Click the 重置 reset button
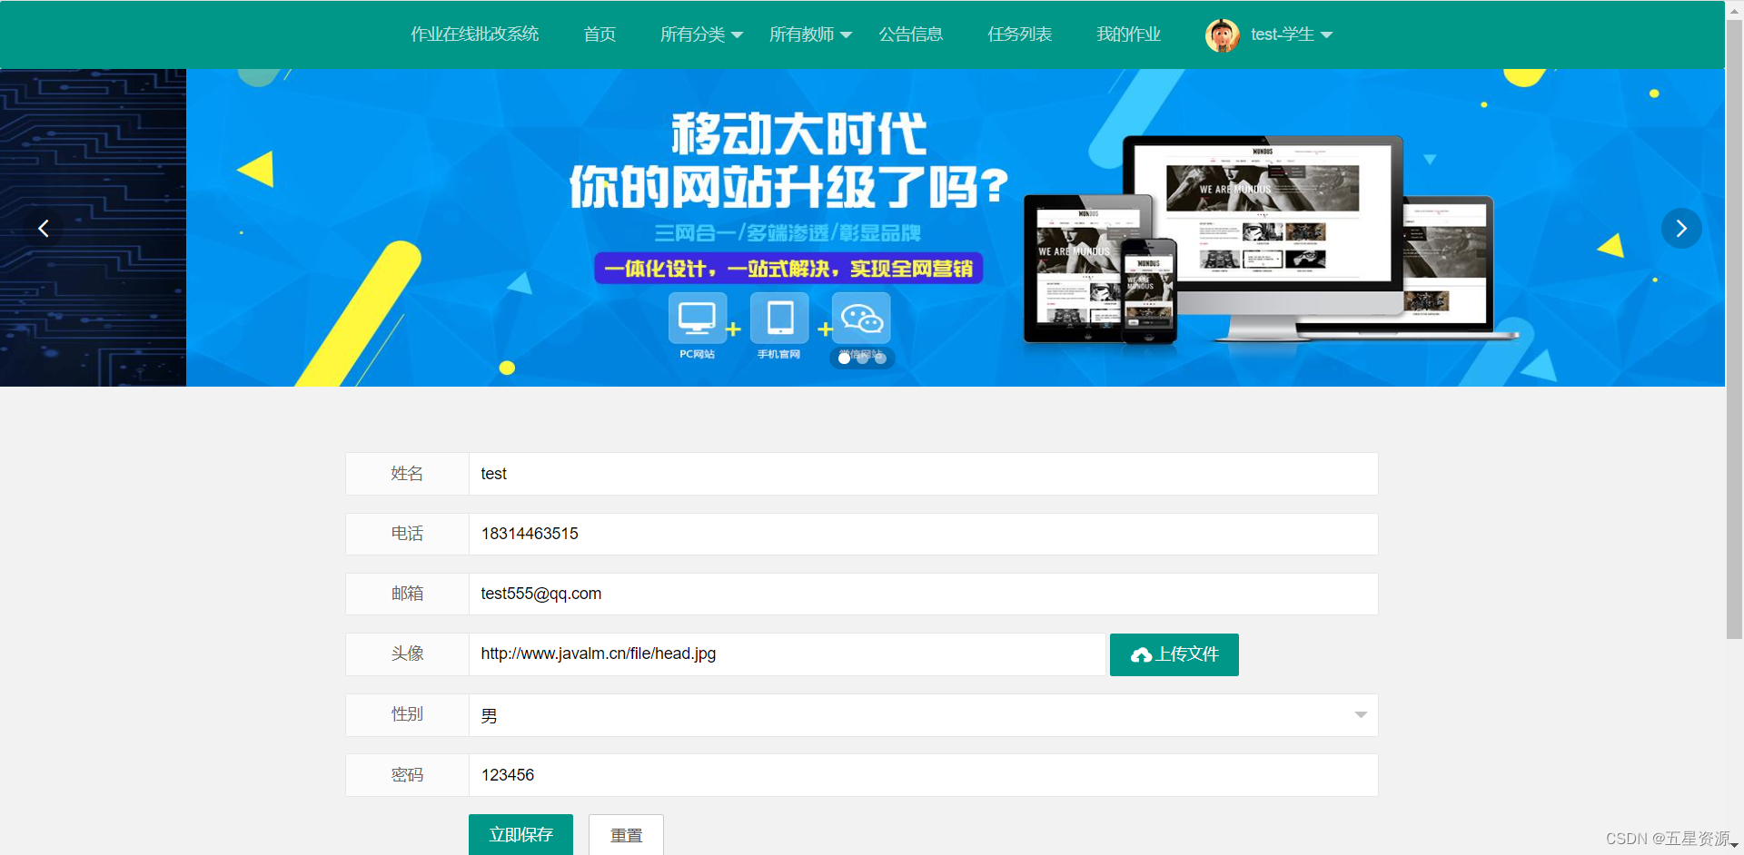 626,834
